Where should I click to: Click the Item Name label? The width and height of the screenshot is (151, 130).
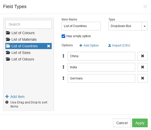pos(69,19)
